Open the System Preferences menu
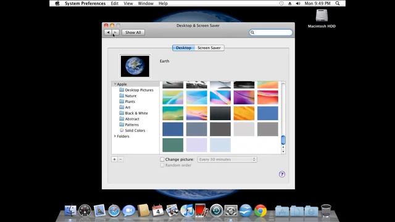 (x=85, y=4)
